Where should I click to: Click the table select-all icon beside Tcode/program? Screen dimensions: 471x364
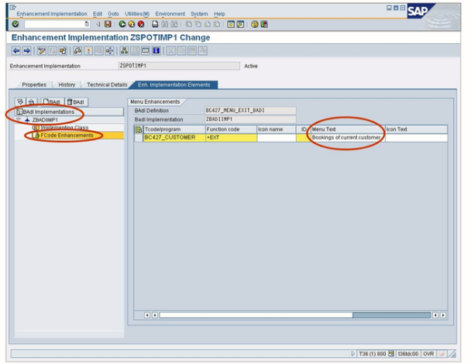[139, 129]
